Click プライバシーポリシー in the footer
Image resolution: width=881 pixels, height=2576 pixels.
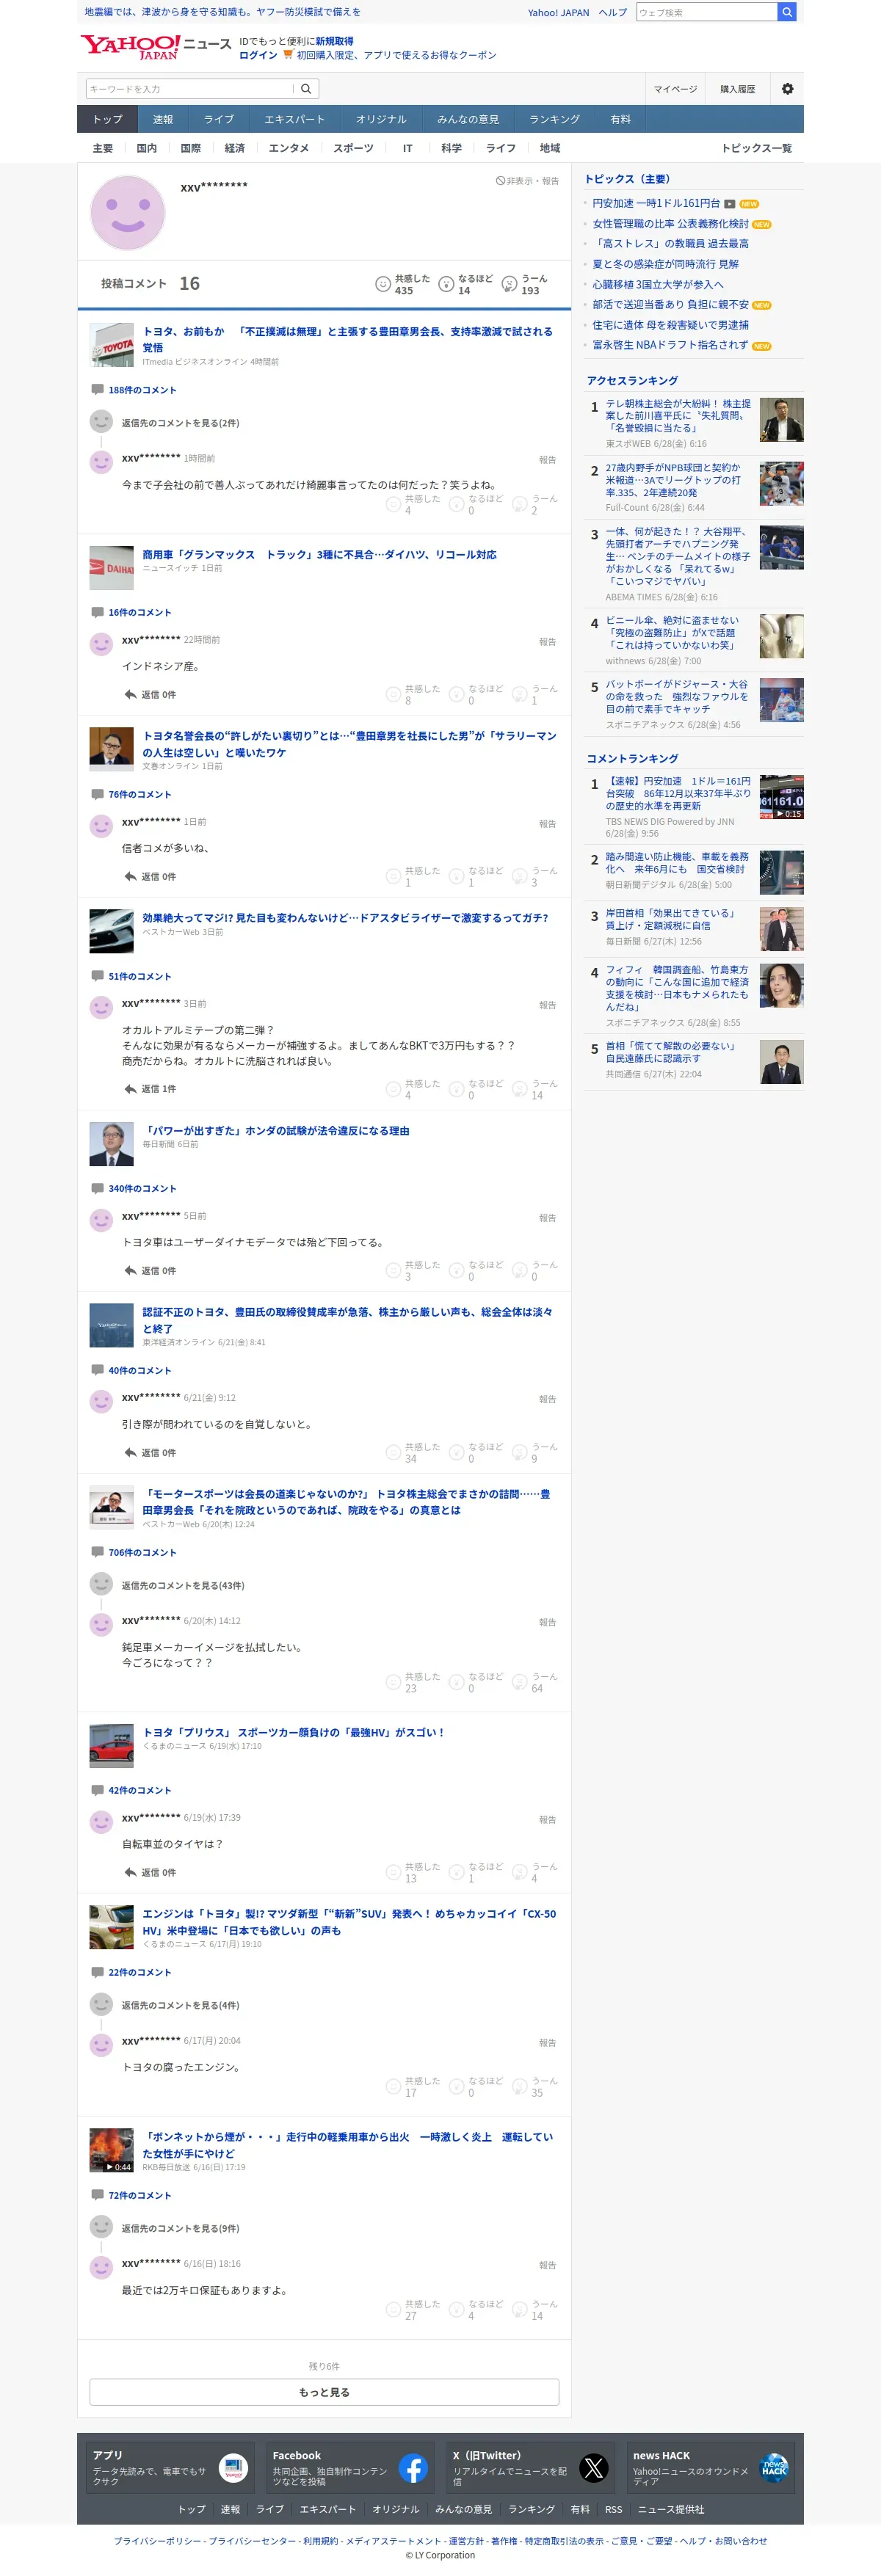[157, 2540]
